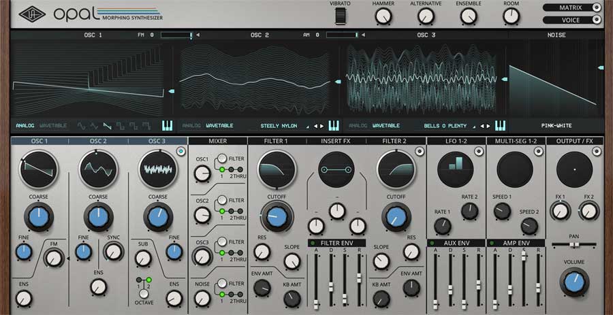
Task: Toggle the sub Octave switch
Action: [x=144, y=294]
